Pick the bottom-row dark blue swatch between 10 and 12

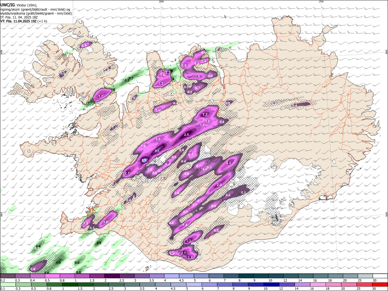(x=271, y=284)
